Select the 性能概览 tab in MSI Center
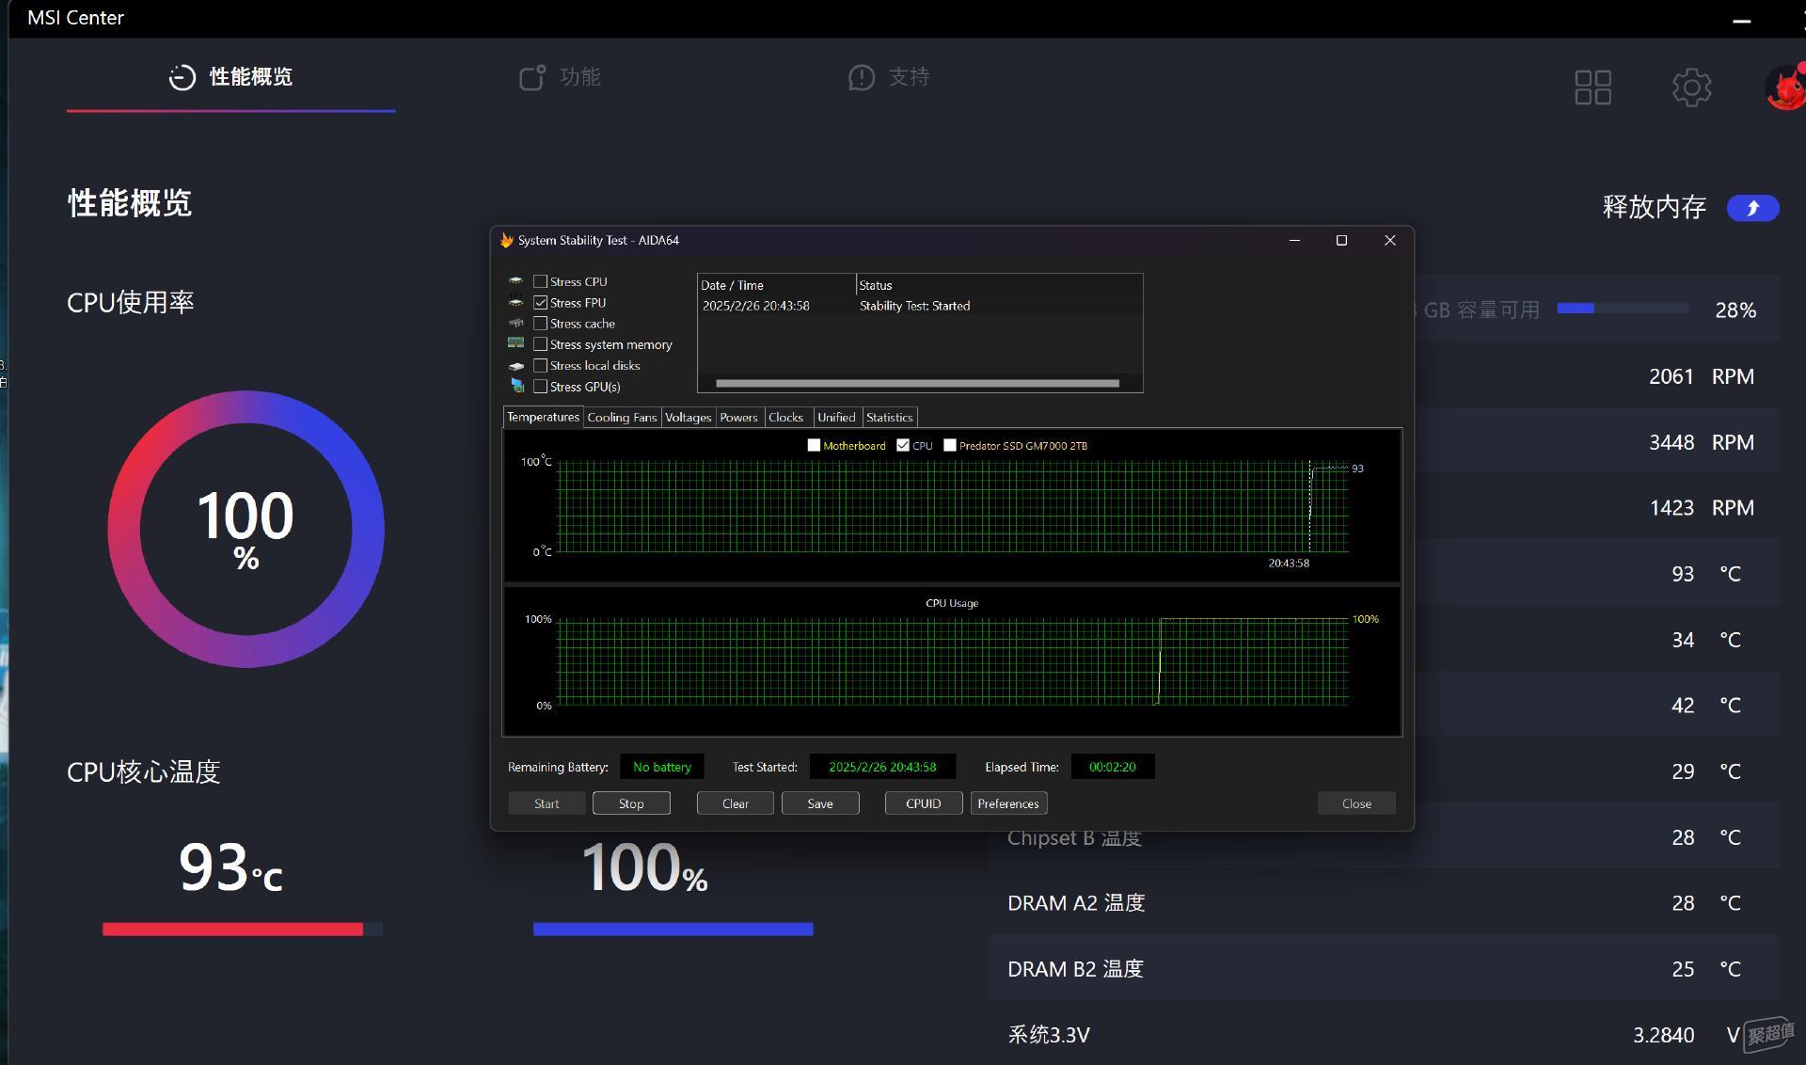 pyautogui.click(x=230, y=77)
